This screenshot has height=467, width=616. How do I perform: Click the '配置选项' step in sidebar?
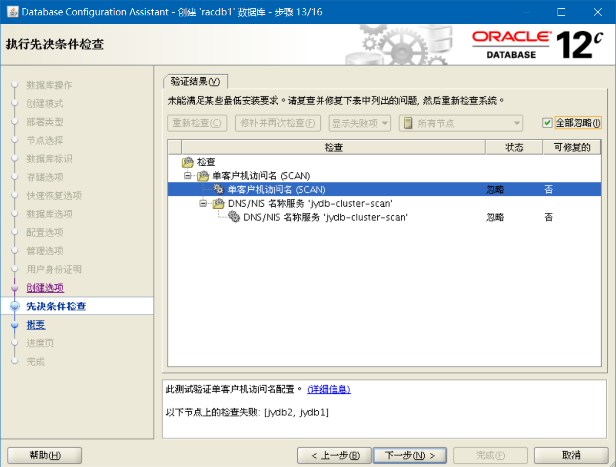(x=45, y=233)
